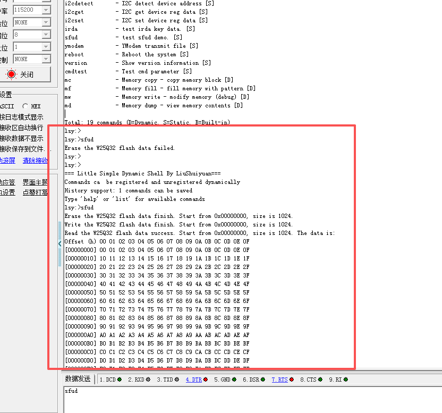The width and height of the screenshot is (442, 413).
Task: Click the 5. GND label
Action: point(222,380)
